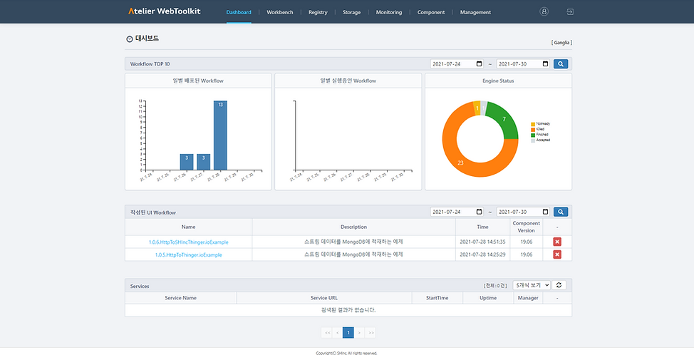Click the Killed legend swatch
The width and height of the screenshot is (694, 355).
point(533,129)
